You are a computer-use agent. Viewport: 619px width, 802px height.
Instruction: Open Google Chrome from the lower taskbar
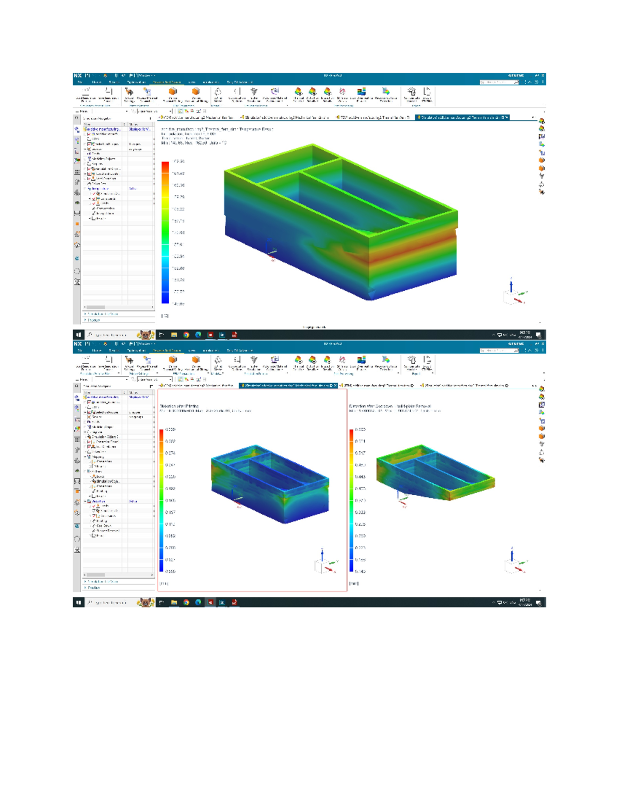pos(186,602)
